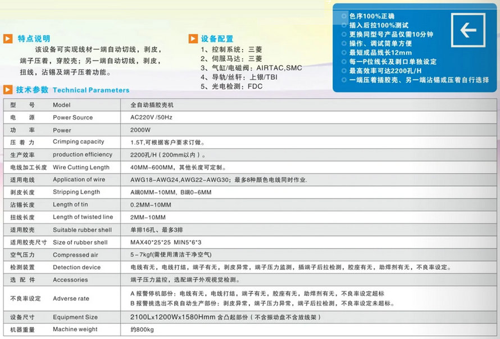Screen dimensions: 500x339
Task: Click the bullet circle before 操作、调试简单方便
Action: coord(344,44)
